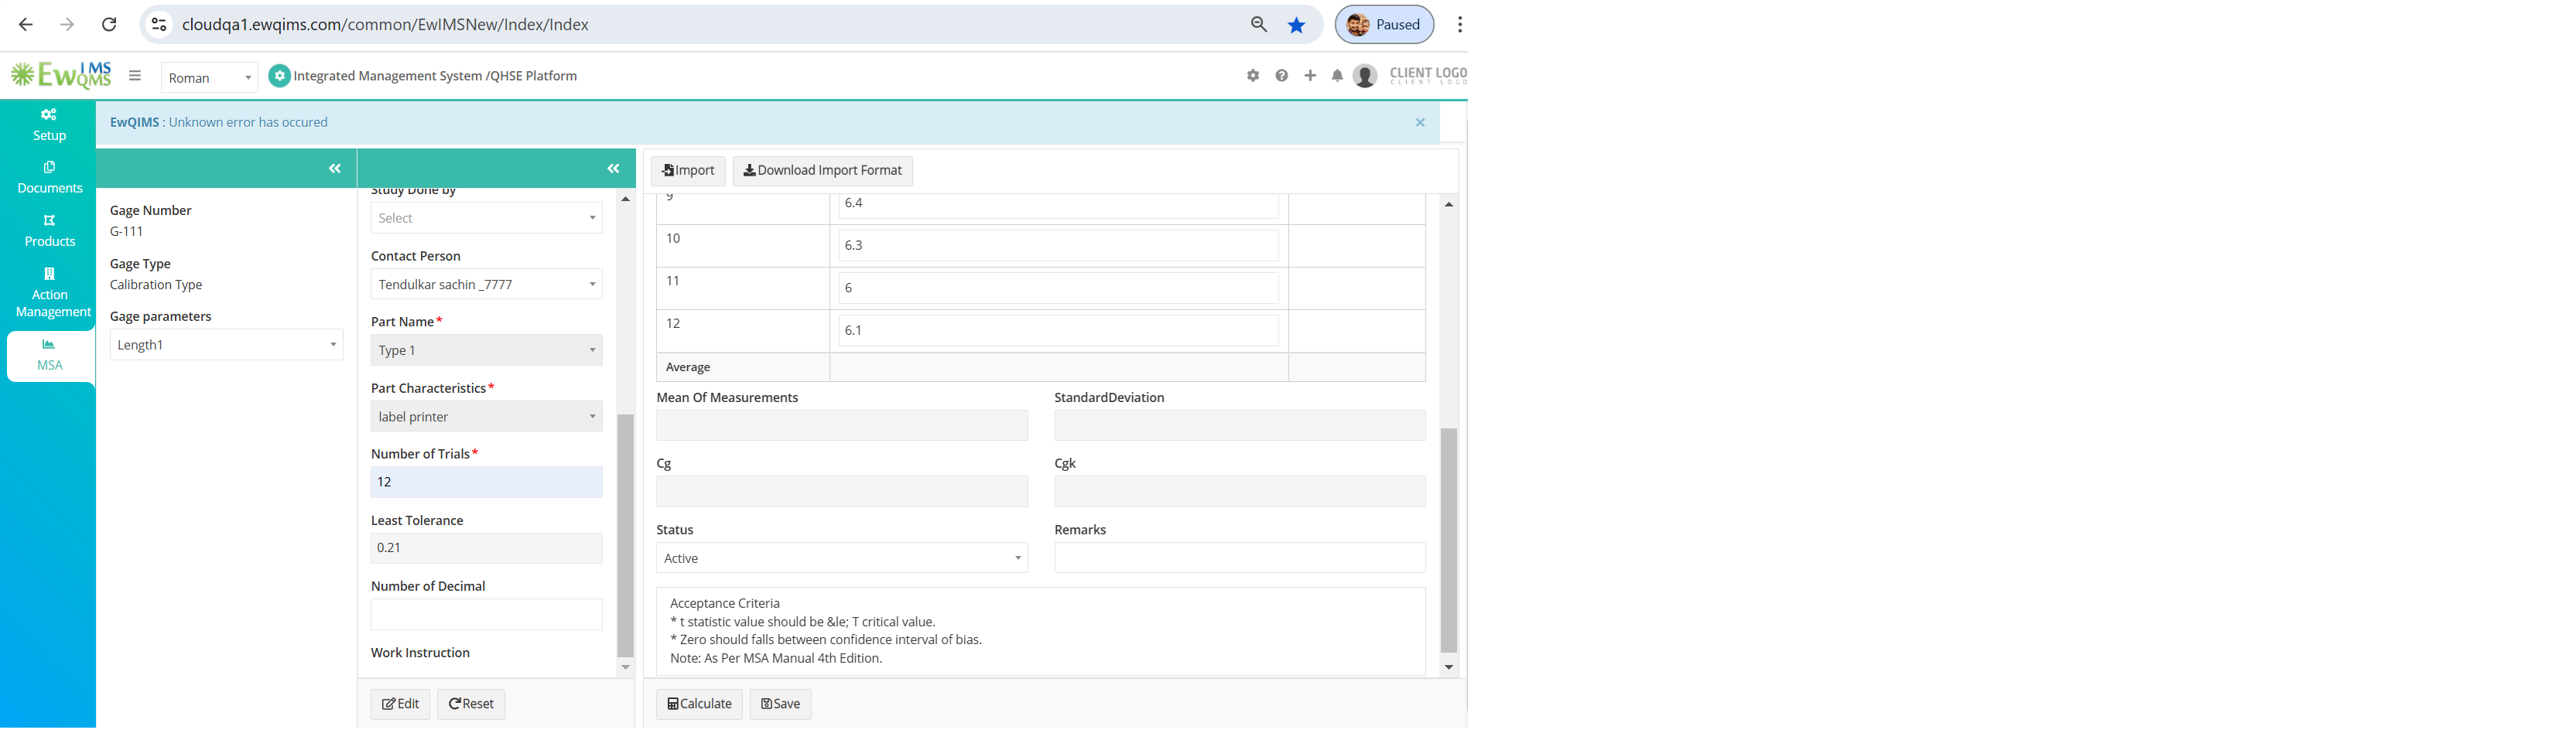Click the Cg field
Image resolution: width=2572 pixels, height=740 pixels.
(842, 492)
